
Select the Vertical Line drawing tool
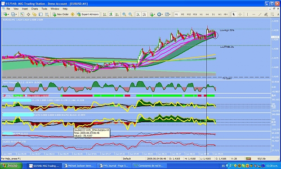pos(247,14)
